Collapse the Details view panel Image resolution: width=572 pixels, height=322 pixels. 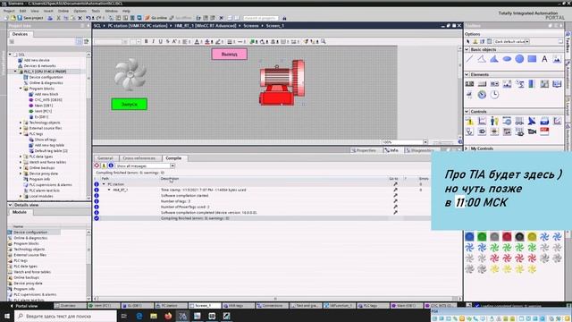point(10,205)
